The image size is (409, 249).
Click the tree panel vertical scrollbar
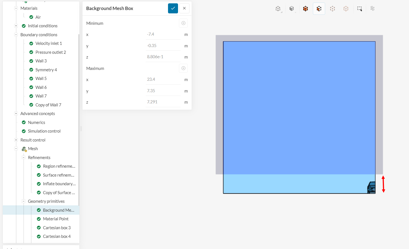point(79,120)
